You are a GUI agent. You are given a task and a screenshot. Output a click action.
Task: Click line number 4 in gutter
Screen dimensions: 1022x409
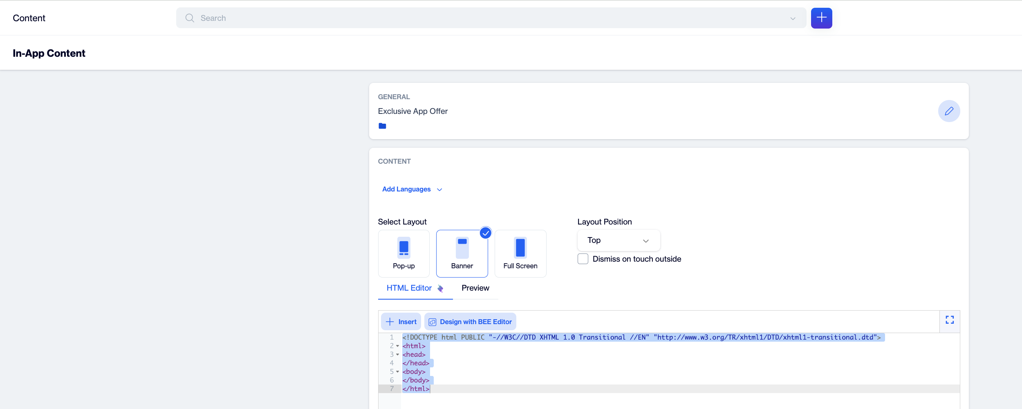pos(392,363)
